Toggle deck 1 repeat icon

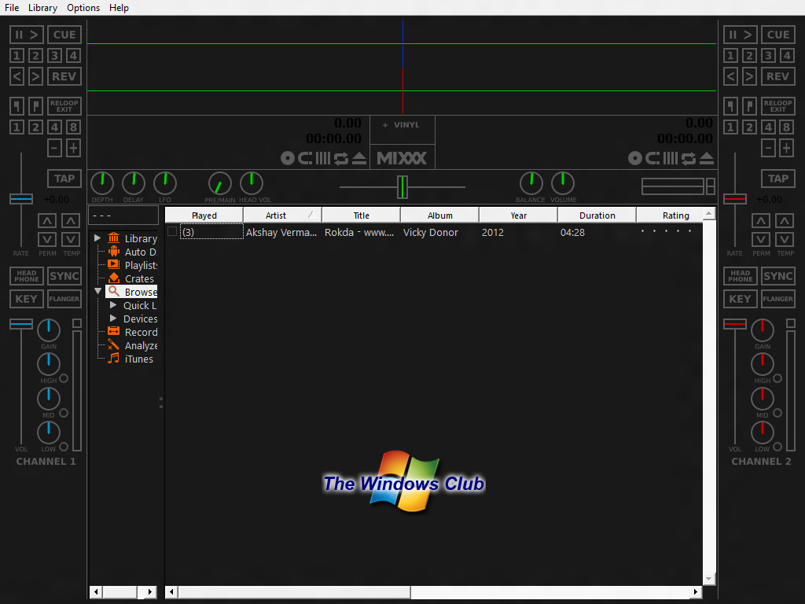341,158
